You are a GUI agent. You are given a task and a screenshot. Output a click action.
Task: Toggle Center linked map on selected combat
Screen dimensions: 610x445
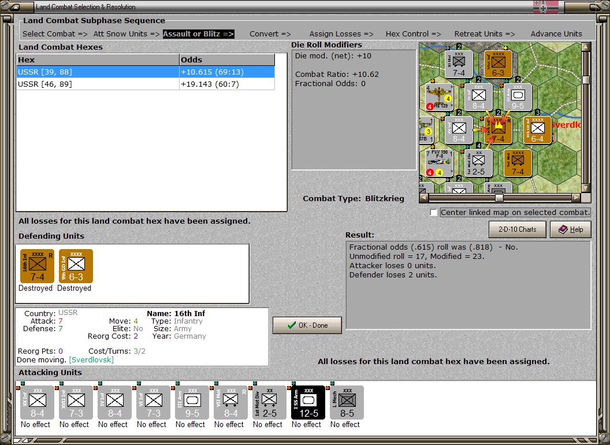(x=434, y=213)
